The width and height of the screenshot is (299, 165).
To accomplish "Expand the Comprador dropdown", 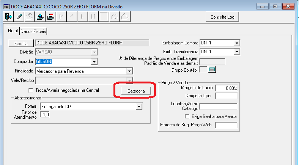I will 94,61.
